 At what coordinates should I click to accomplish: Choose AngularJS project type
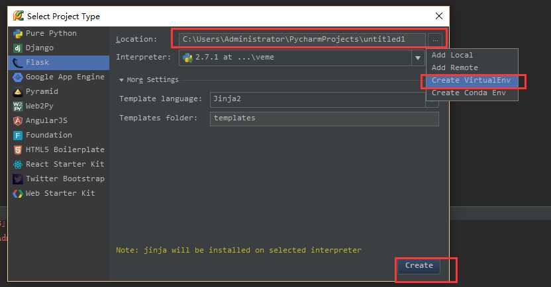point(59,121)
